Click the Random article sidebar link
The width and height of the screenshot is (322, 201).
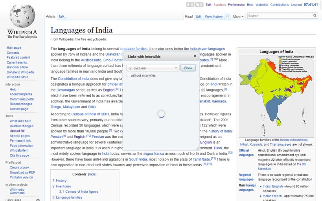17,67
